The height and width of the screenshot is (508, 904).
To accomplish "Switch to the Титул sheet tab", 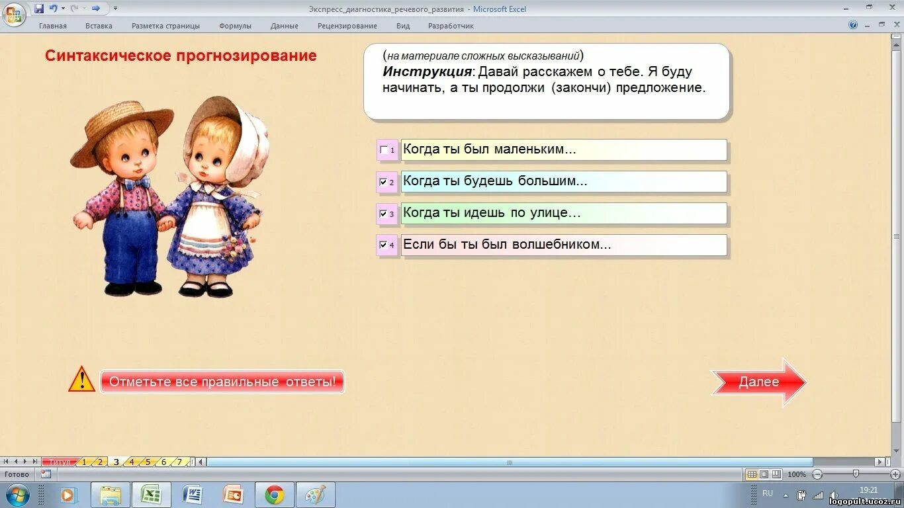I will pos(60,462).
